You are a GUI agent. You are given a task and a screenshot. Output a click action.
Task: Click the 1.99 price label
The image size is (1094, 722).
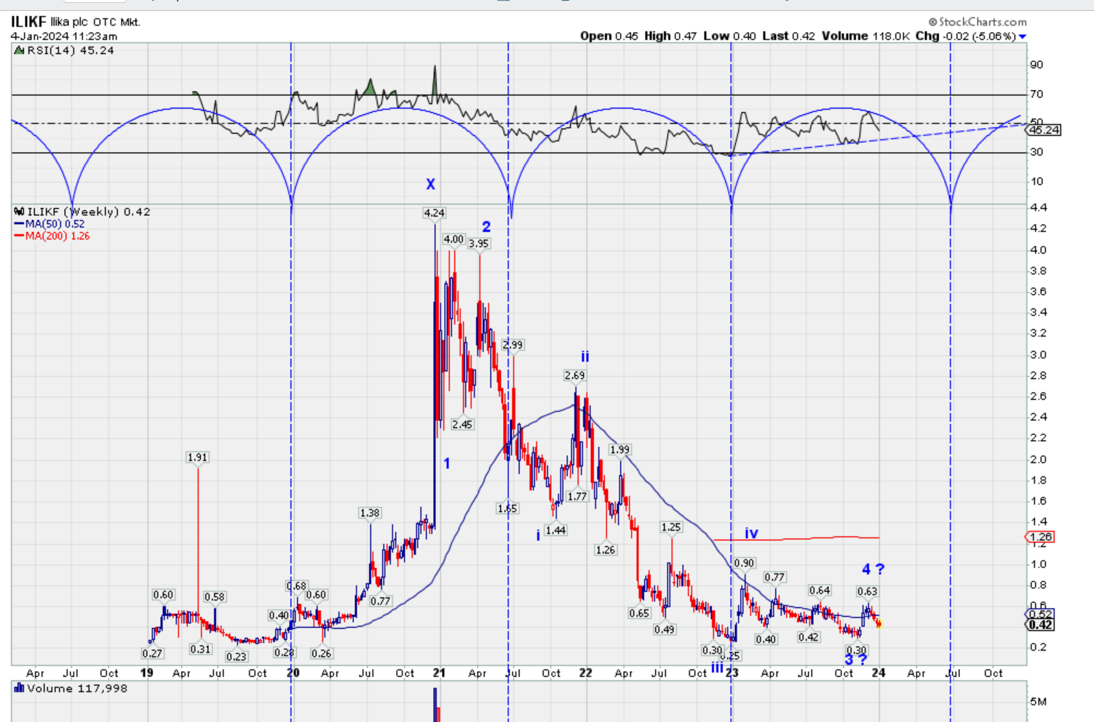coord(619,449)
